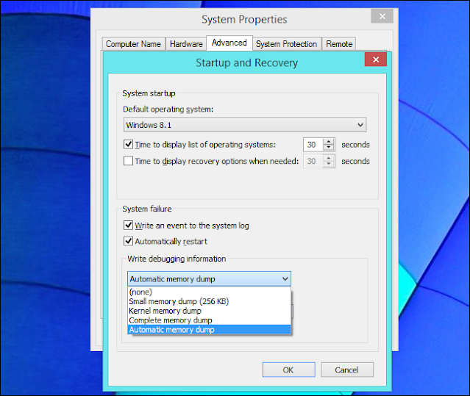Decrease operating systems list time with down arrow

(x=329, y=148)
